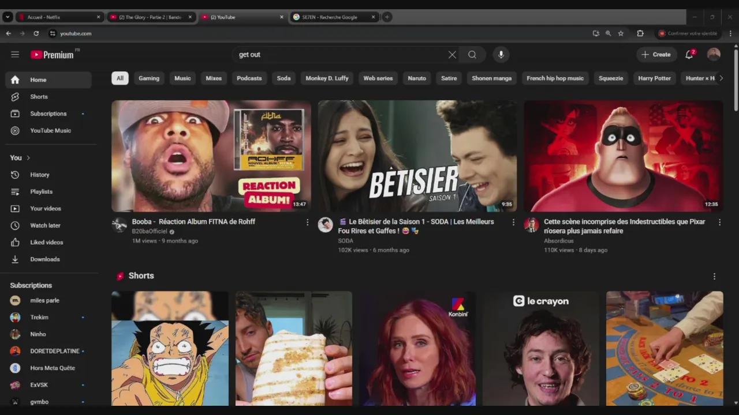The width and height of the screenshot is (739, 415).
Task: Switch to Accueil - Netflix browser tab
Action: [59, 17]
